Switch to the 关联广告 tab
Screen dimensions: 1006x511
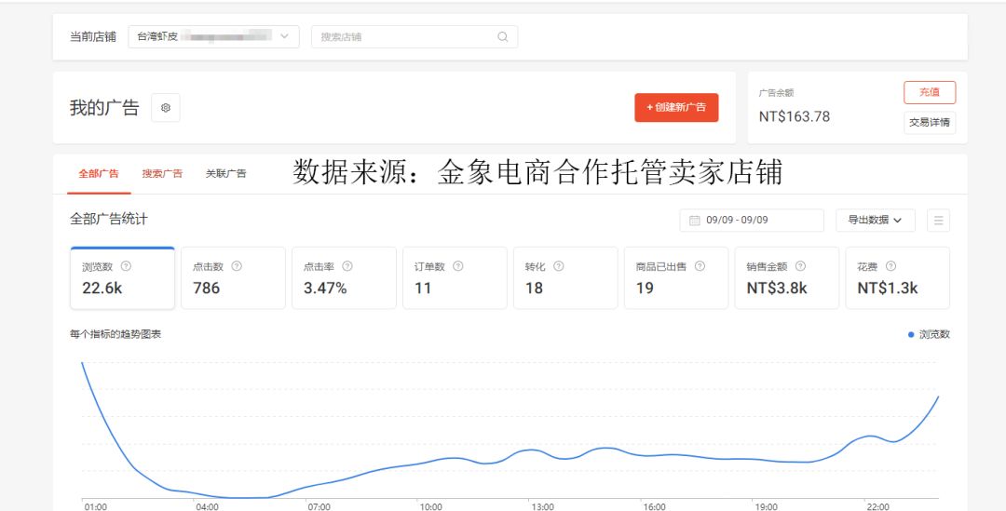pyautogui.click(x=225, y=174)
